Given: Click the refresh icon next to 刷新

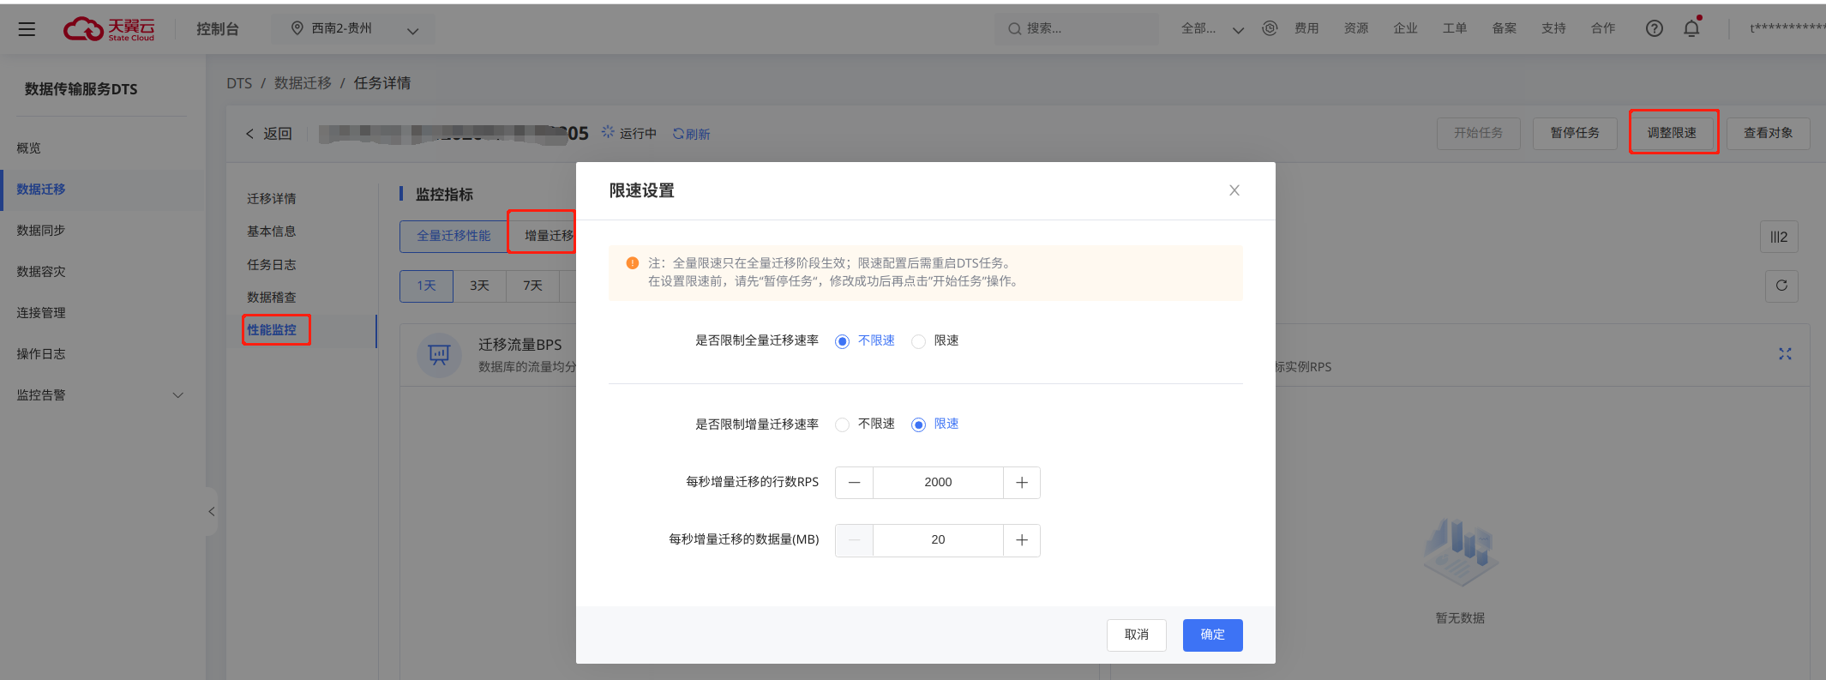Looking at the screenshot, I should [x=677, y=134].
